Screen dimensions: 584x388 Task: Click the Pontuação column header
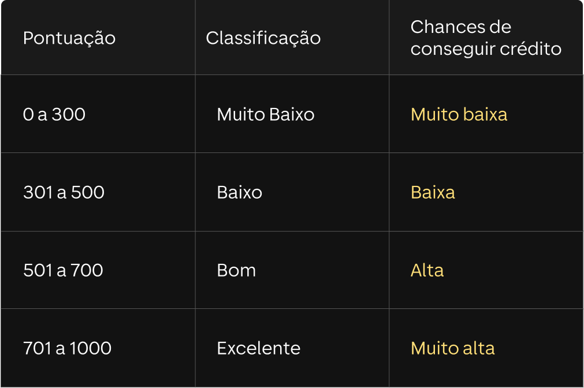click(69, 38)
